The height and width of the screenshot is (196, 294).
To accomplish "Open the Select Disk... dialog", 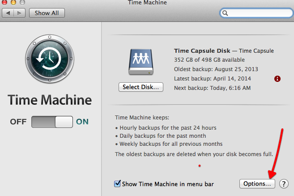I will pyautogui.click(x=141, y=87).
